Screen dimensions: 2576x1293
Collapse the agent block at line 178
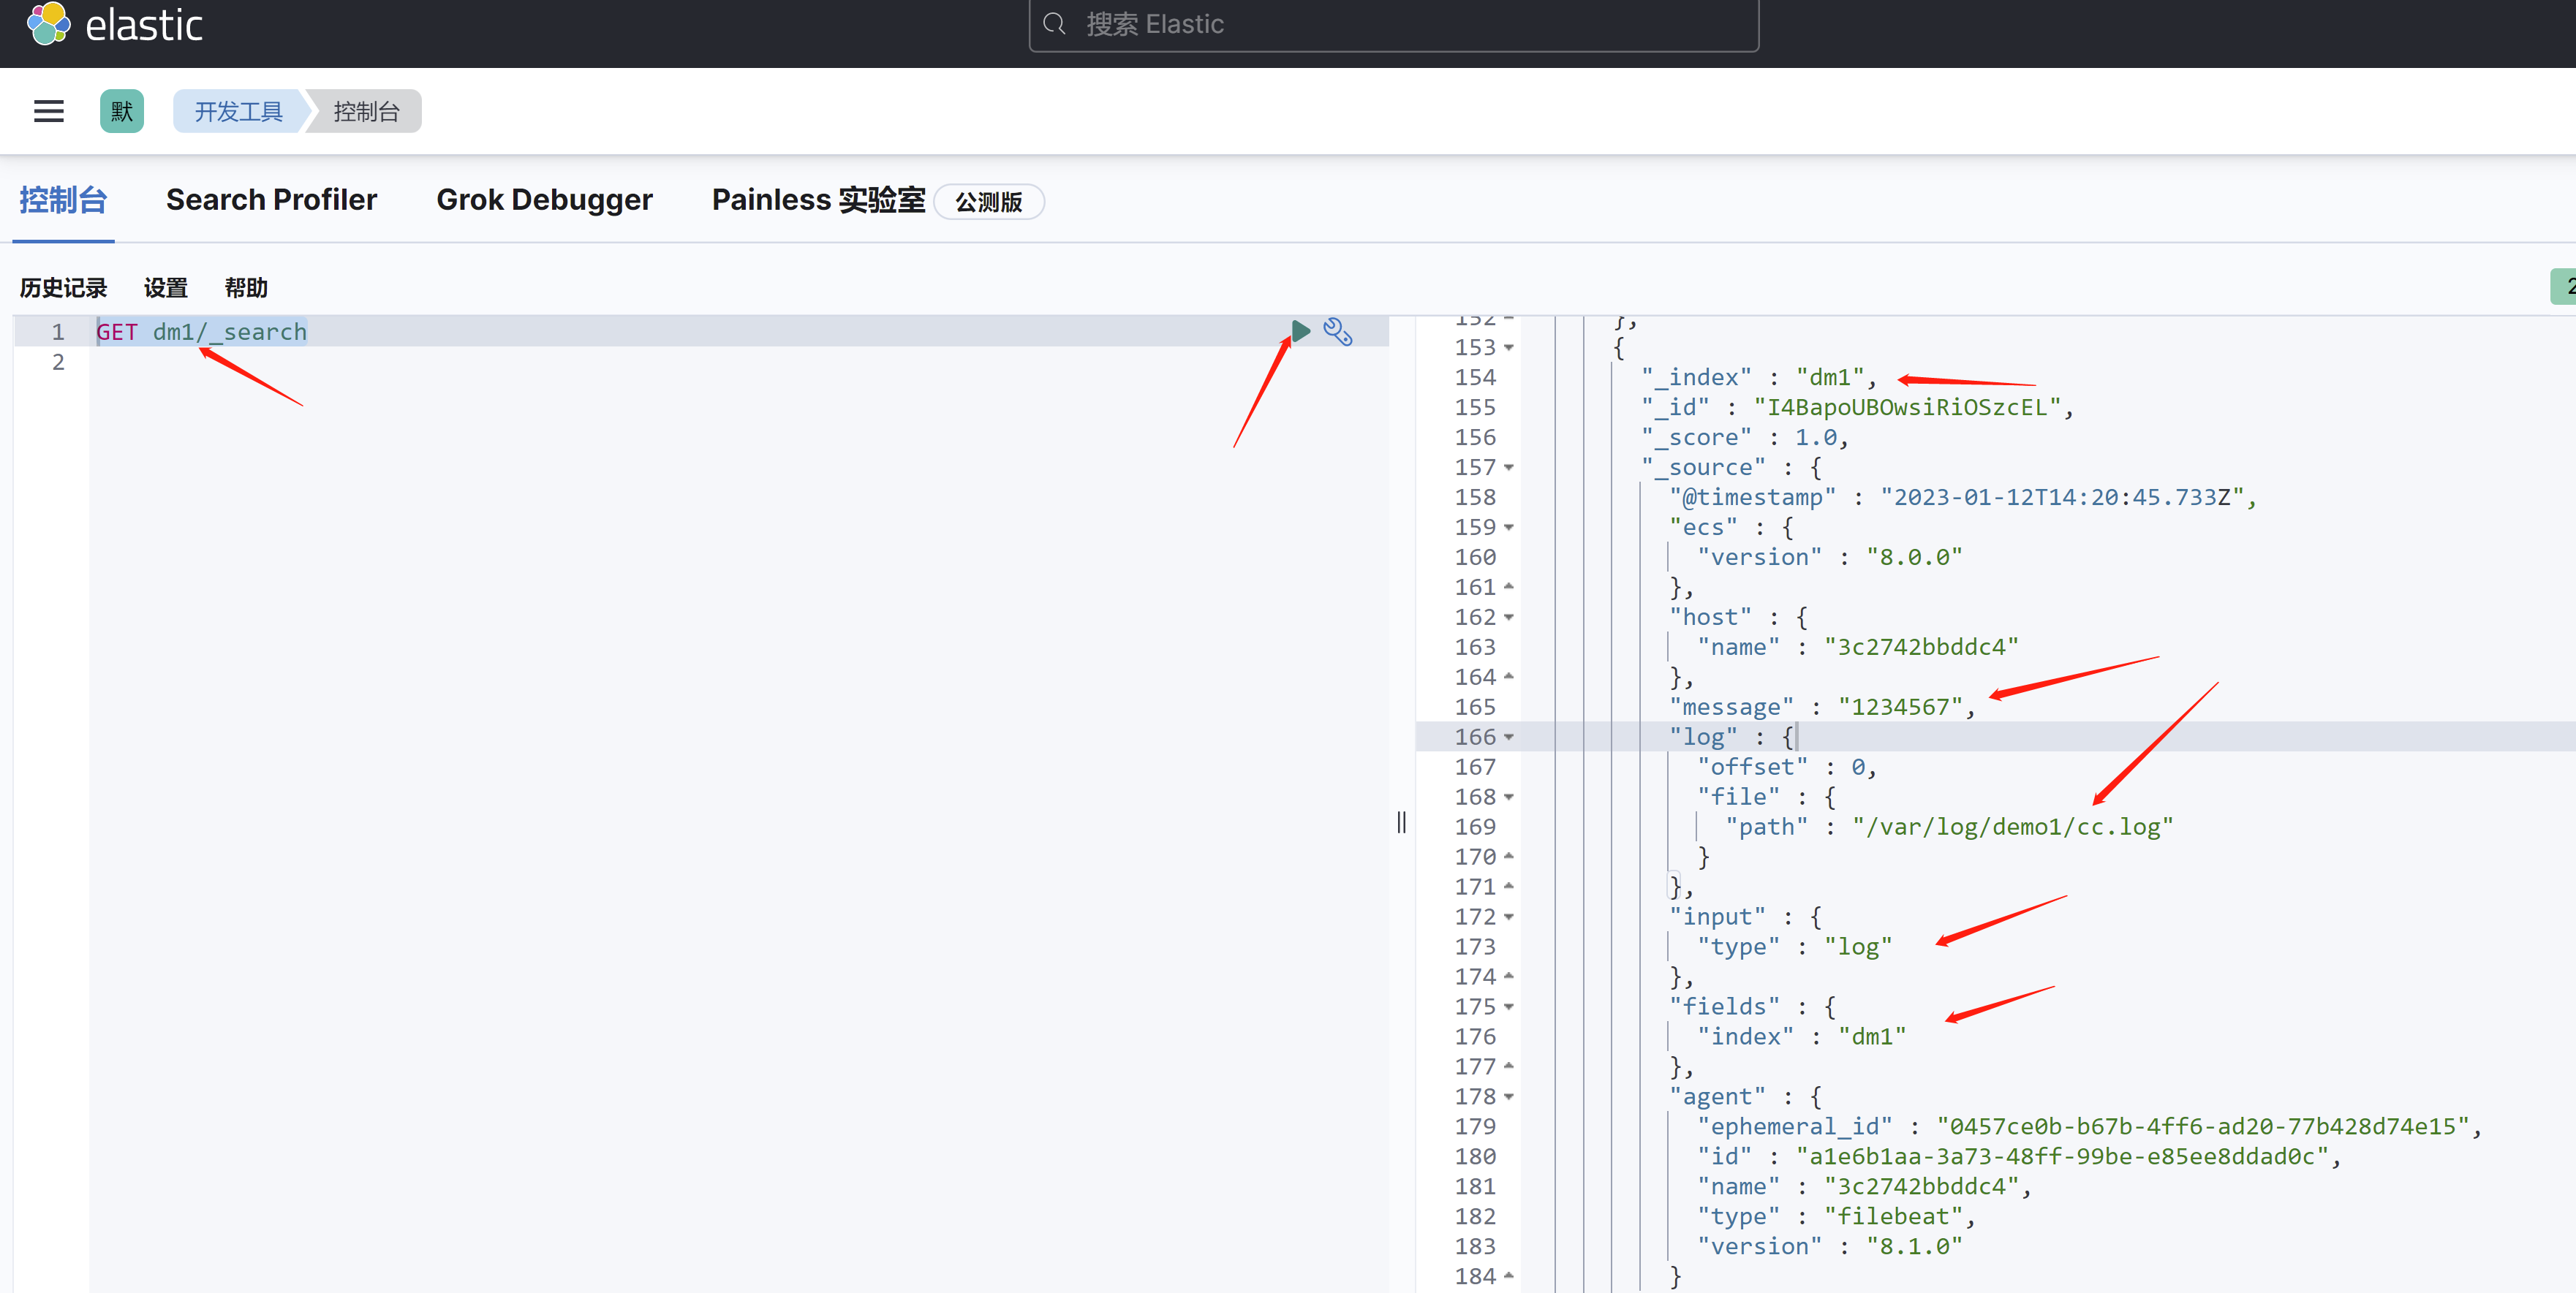click(x=1509, y=1097)
